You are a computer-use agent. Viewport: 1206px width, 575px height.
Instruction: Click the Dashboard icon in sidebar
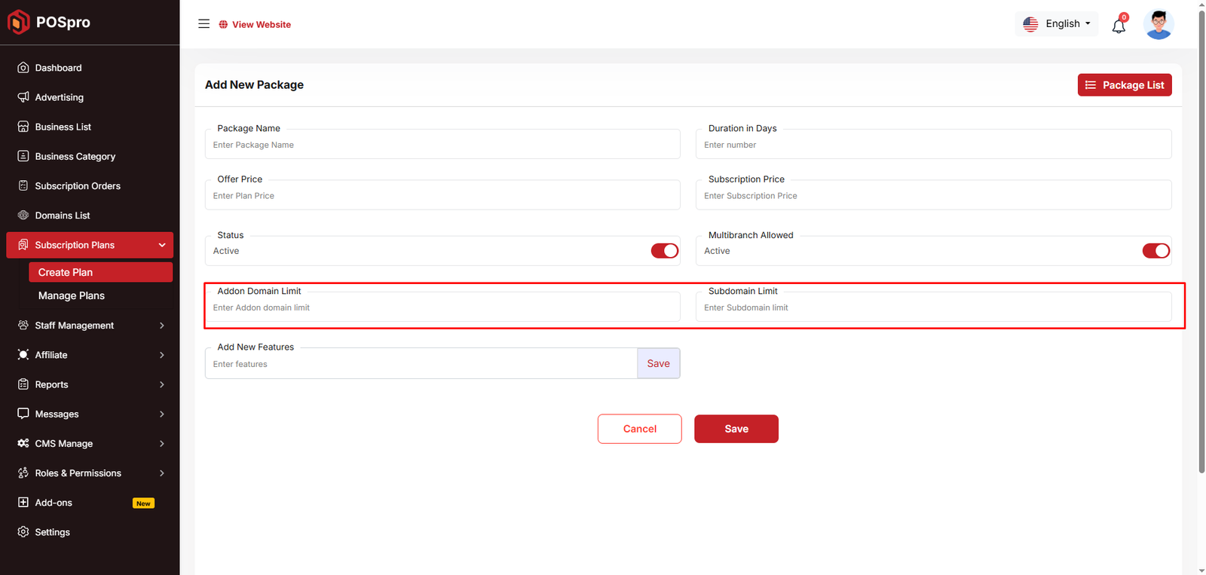point(23,68)
